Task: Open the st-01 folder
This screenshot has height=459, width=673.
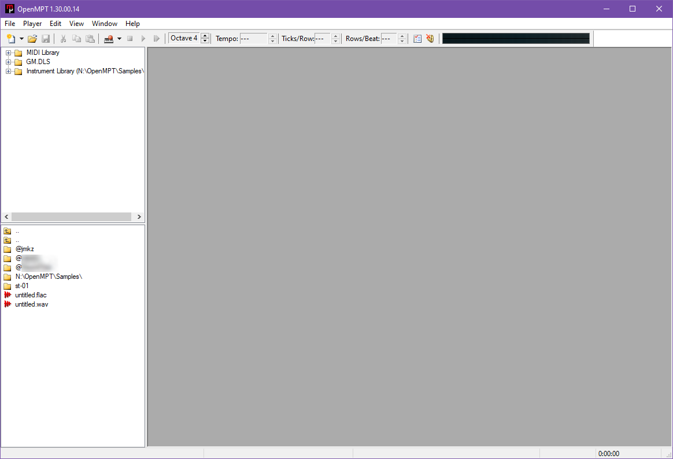Action: [x=22, y=286]
